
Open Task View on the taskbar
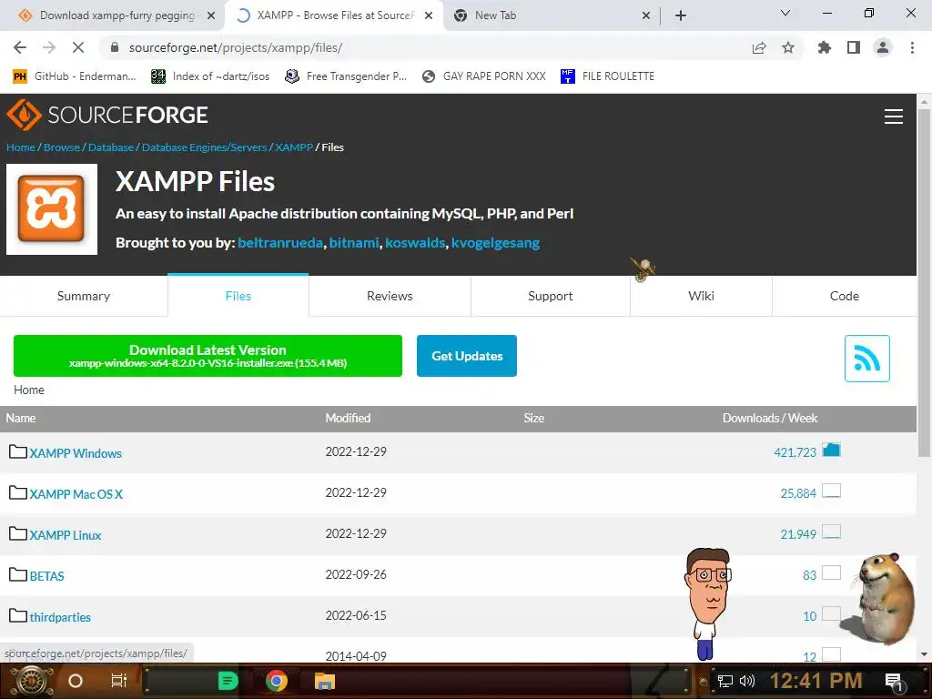point(119,681)
